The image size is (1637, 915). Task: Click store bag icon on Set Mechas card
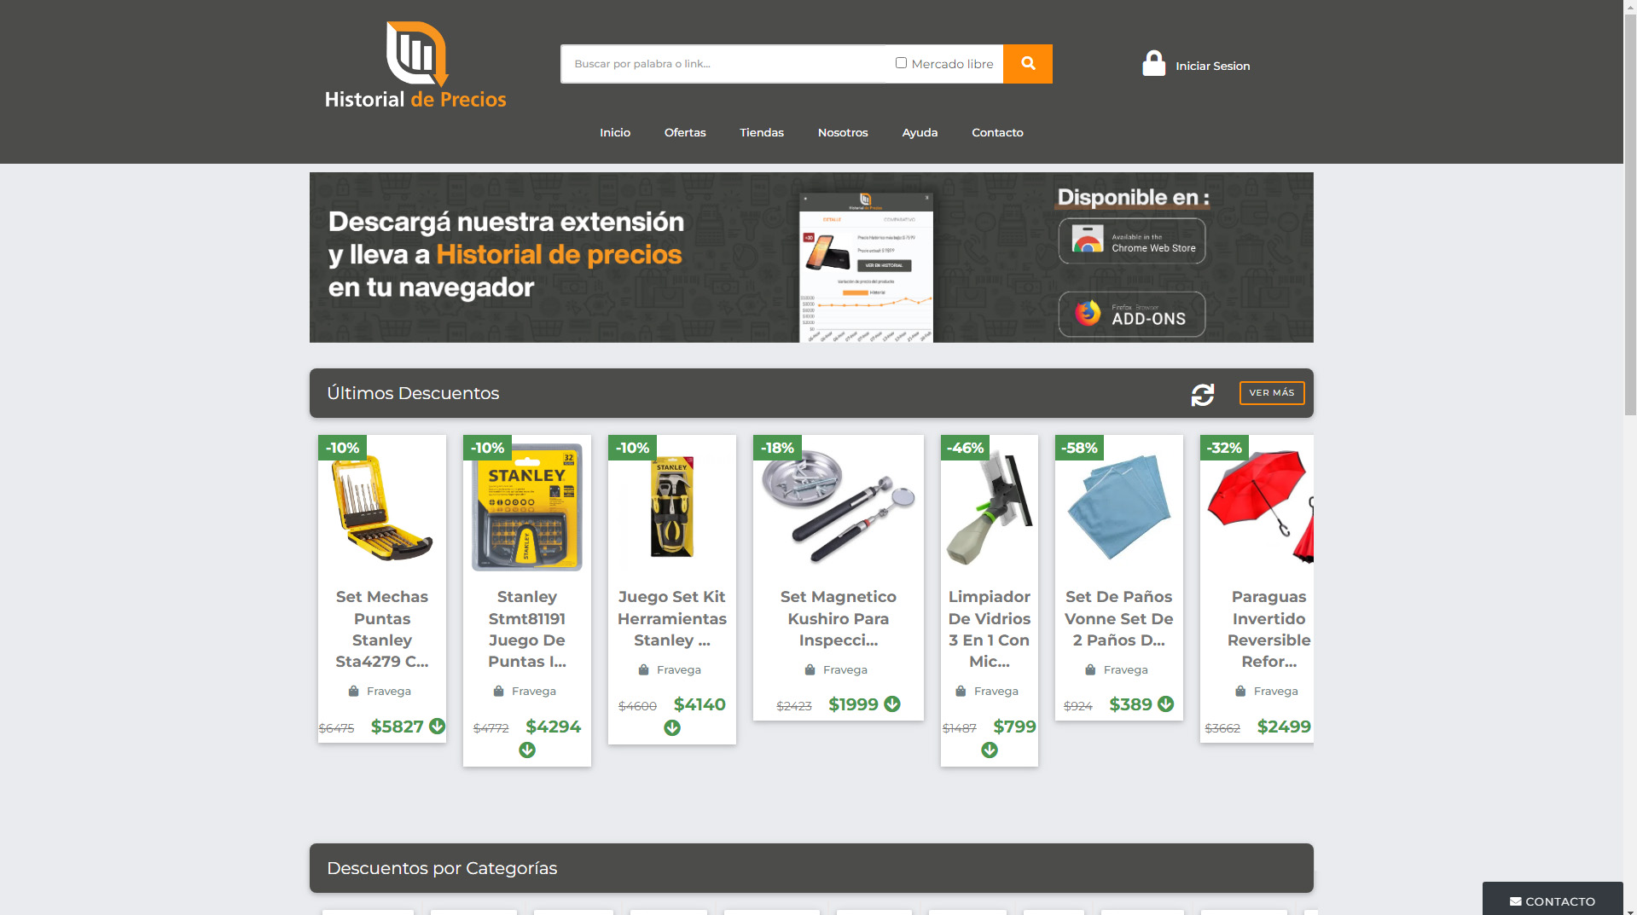pos(353,691)
